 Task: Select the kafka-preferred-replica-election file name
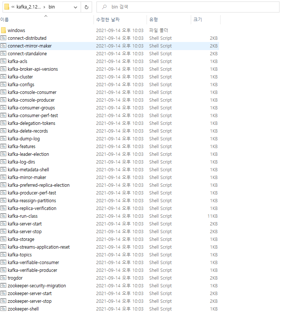tap(39, 185)
